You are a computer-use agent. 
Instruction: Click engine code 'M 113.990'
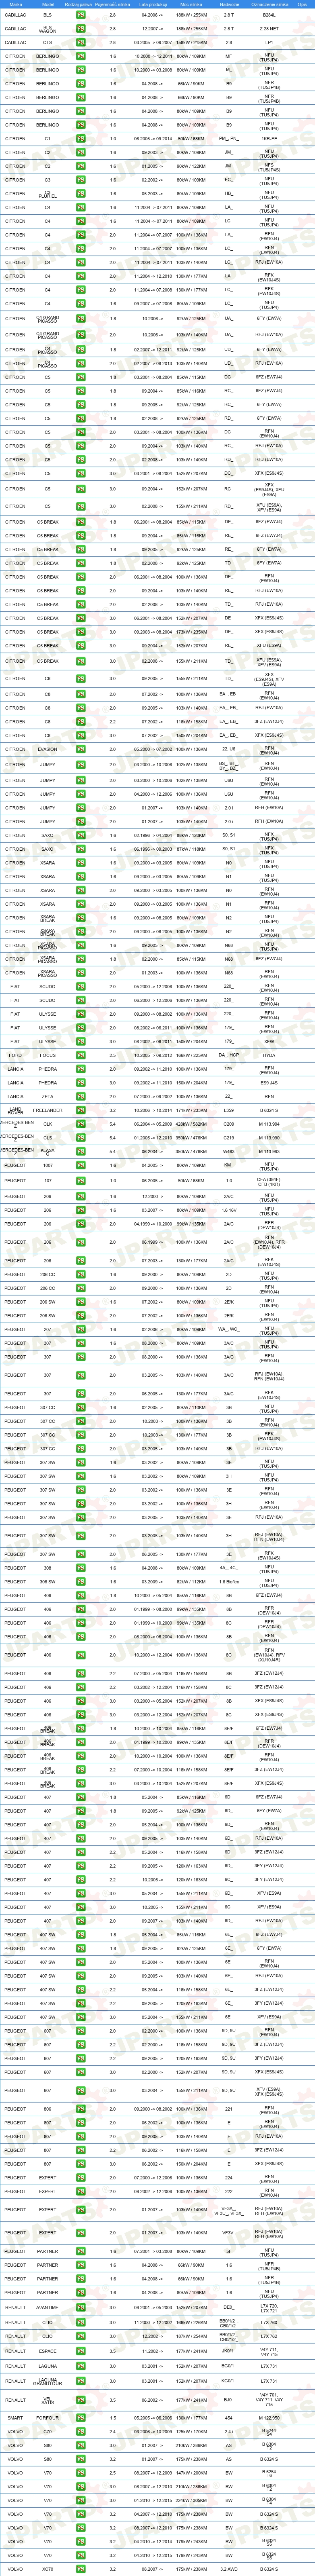tap(269, 1138)
